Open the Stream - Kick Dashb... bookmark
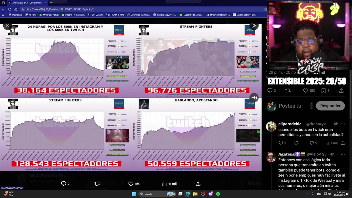 tap(73, 15)
